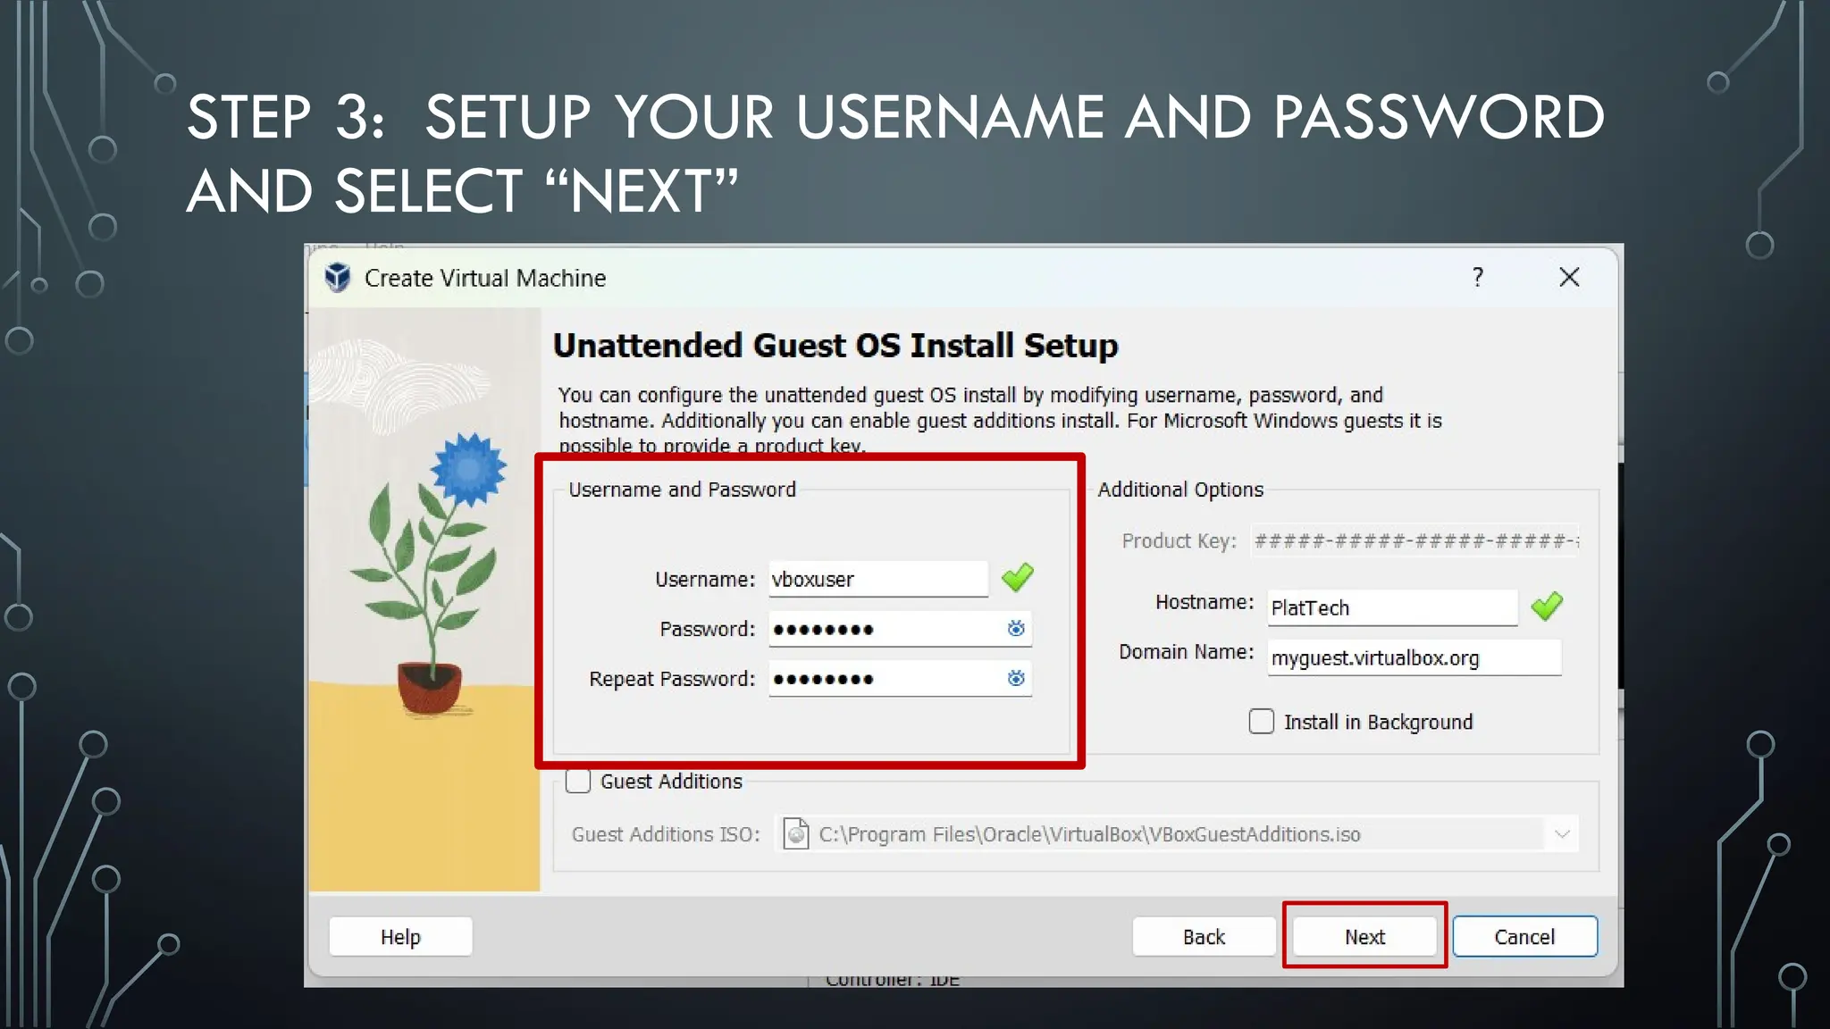
Task: Click the Product Key field
Action: click(1414, 541)
